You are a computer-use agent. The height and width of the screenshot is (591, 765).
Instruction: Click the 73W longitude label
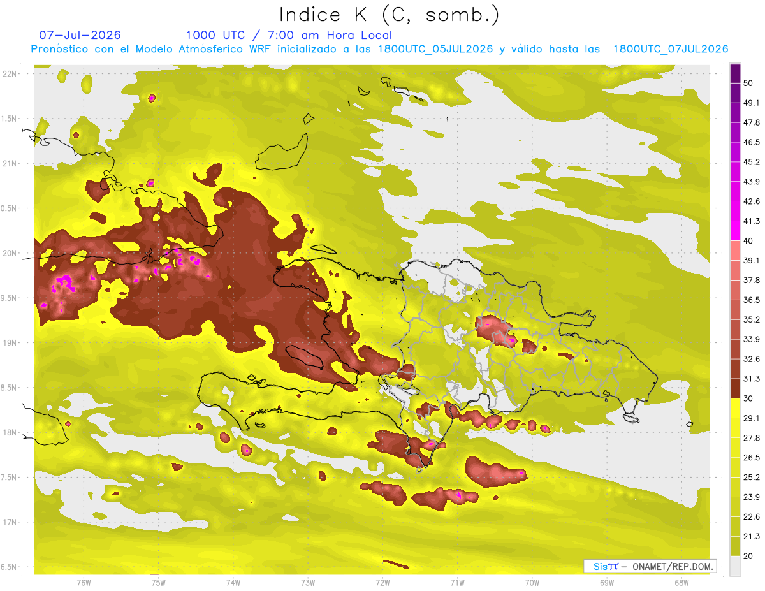pyautogui.click(x=308, y=582)
